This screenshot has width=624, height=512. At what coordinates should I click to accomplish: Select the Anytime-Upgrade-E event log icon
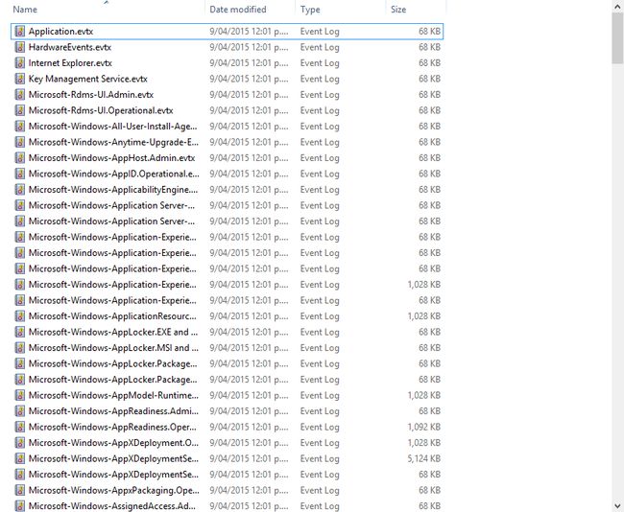(20, 142)
